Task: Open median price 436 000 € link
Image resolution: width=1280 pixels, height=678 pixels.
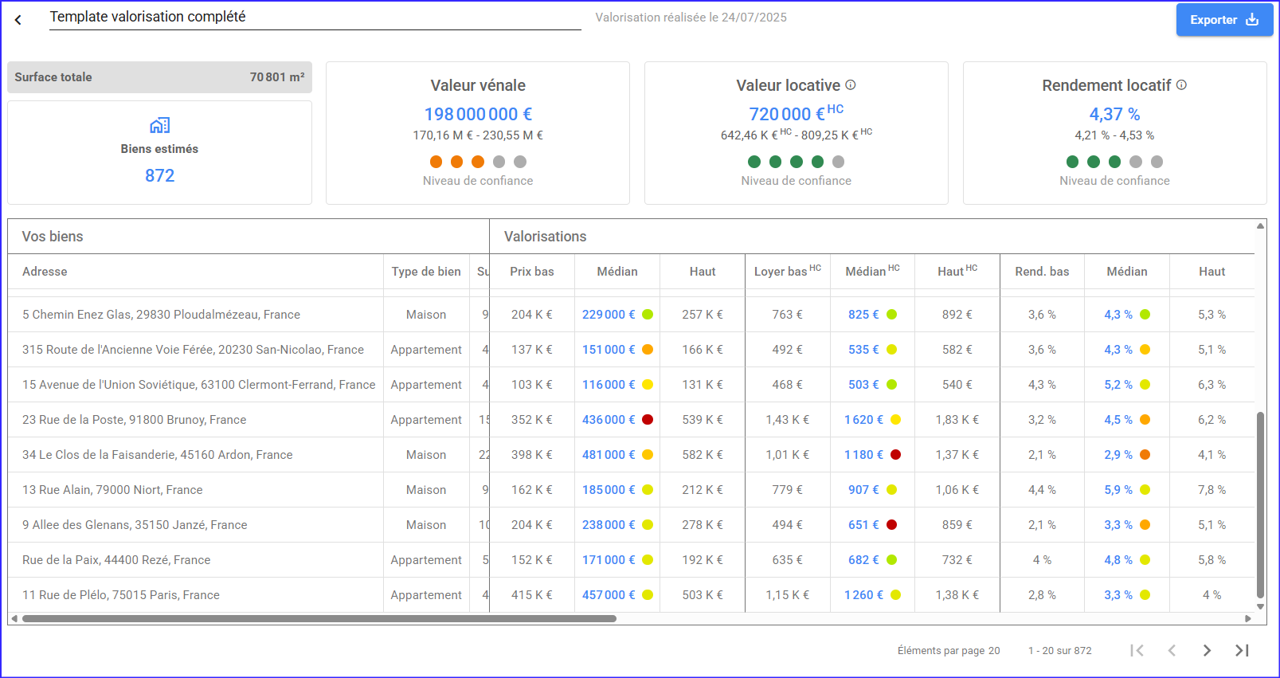Action: pos(609,420)
